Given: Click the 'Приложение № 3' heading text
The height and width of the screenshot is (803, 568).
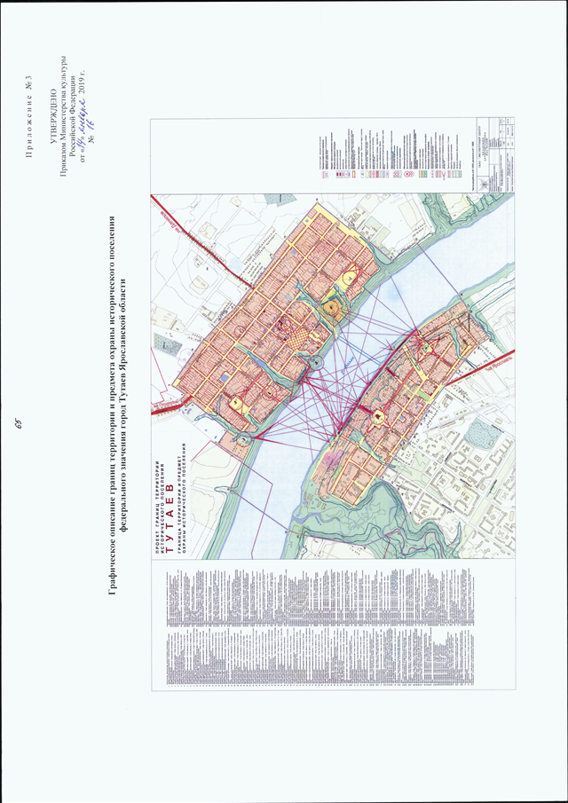Looking at the screenshot, I should (28, 117).
